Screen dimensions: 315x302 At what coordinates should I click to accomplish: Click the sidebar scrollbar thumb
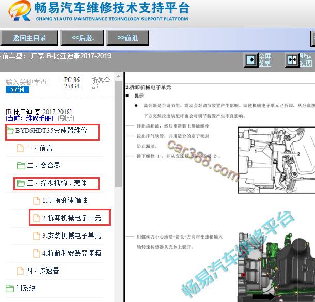[x=119, y=134]
